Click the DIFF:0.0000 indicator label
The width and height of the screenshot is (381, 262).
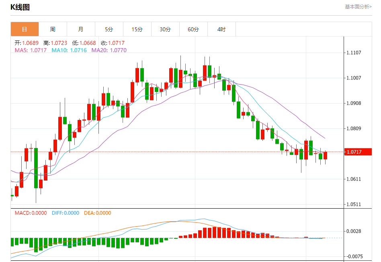(66, 213)
